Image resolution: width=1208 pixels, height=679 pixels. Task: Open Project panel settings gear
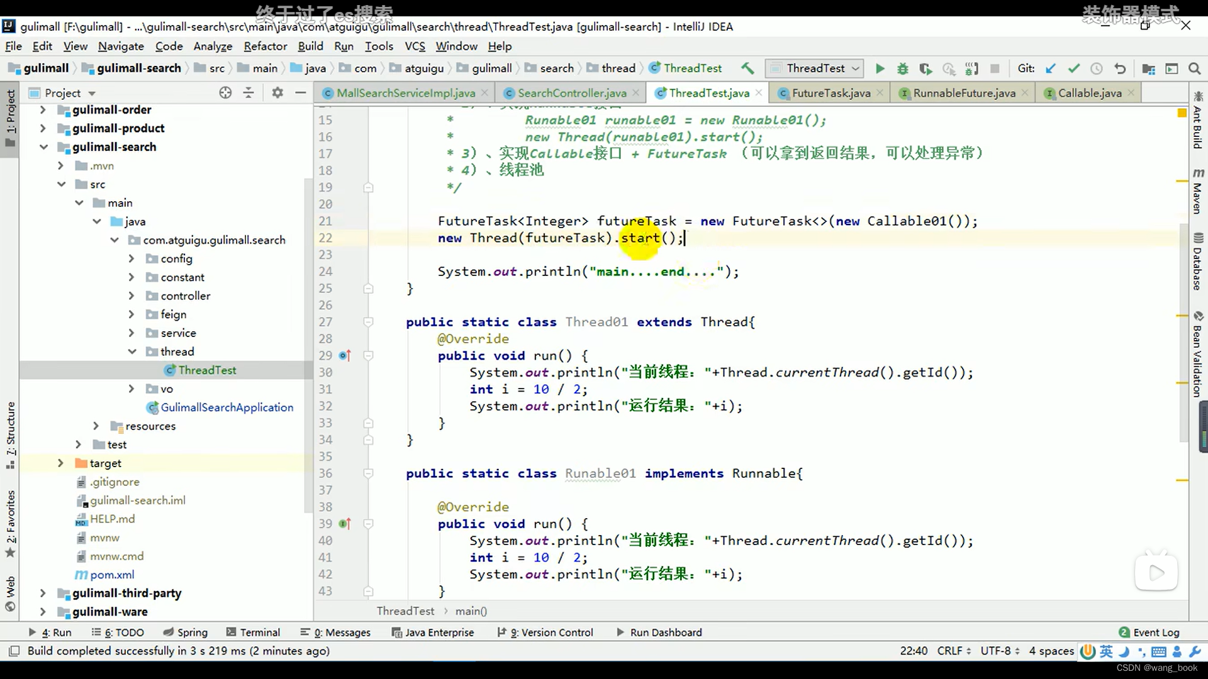point(277,93)
